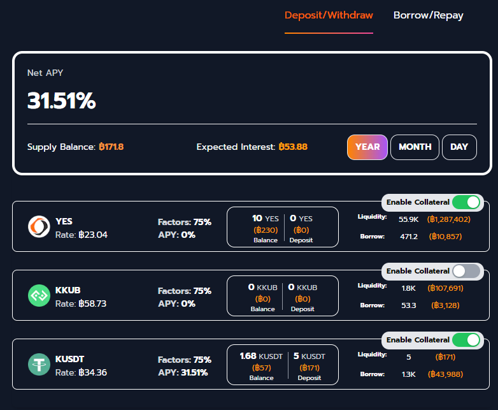Click KKUB liquidity value ฿107,691
Viewport: 498px width, 410px height.
click(x=446, y=288)
